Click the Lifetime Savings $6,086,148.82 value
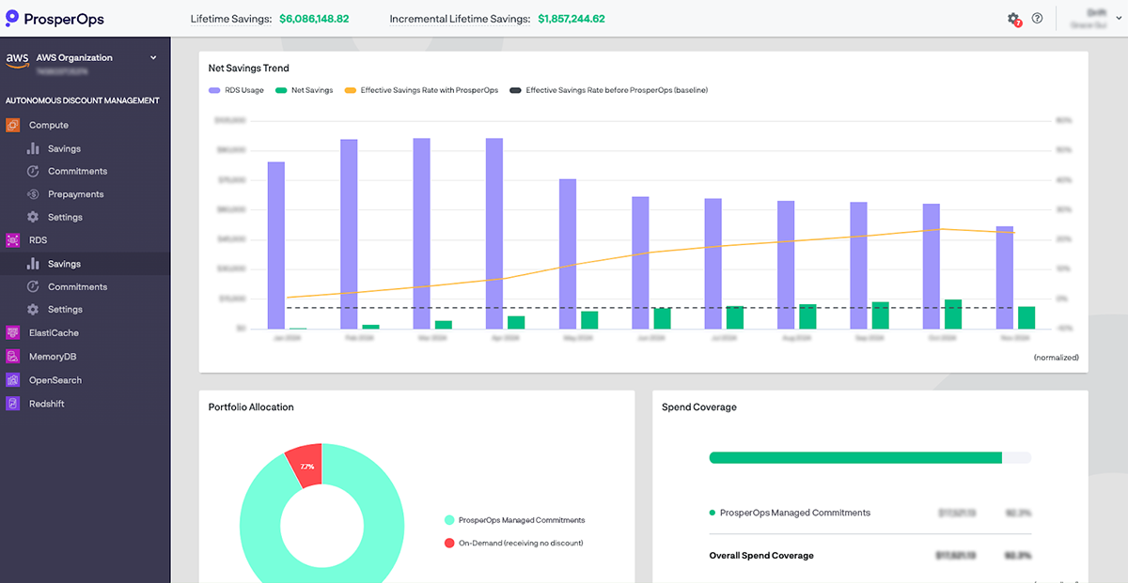Viewport: 1128px width, 583px height. click(314, 19)
